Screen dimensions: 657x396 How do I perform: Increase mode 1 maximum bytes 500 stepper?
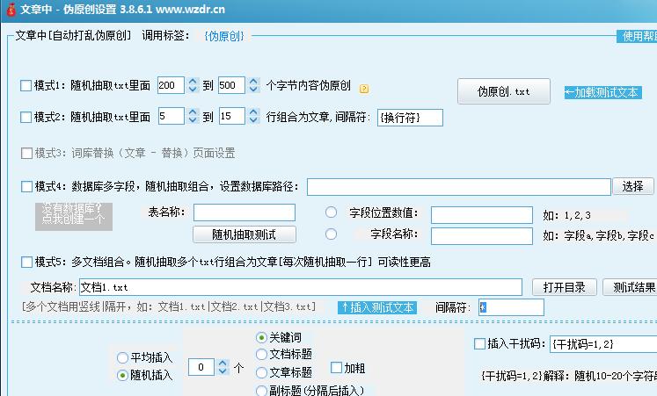coord(253,81)
